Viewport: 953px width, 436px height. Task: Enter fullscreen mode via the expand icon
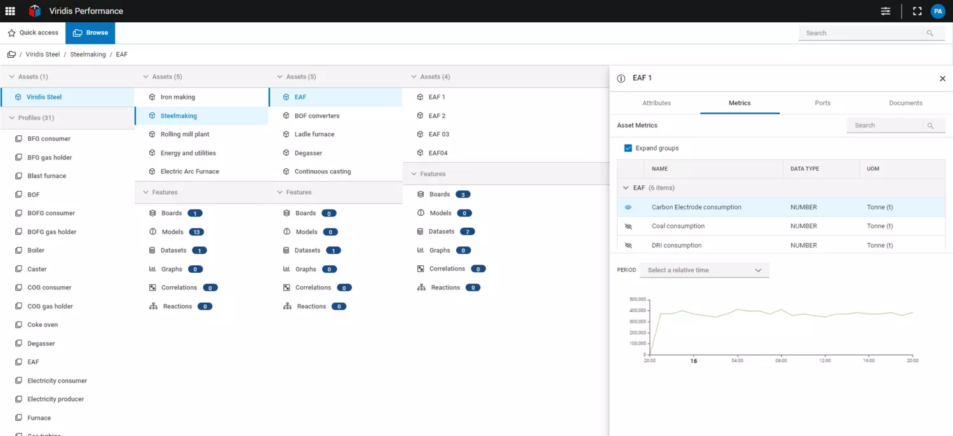[x=917, y=11]
